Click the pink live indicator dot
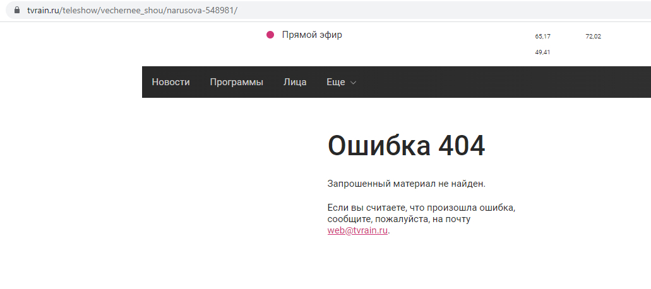The image size is (651, 289). (270, 35)
